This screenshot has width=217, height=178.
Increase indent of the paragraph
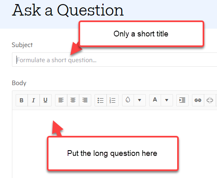coord(182,100)
